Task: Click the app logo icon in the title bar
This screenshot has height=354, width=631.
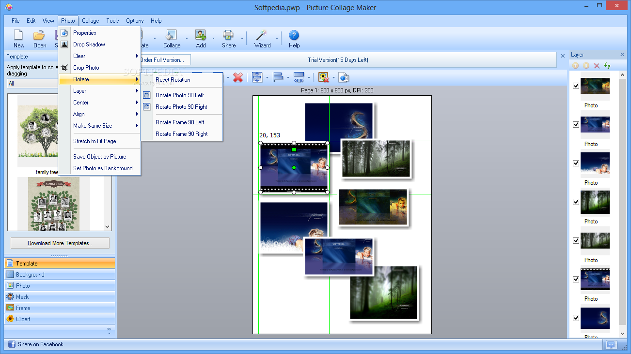Action: click(8, 7)
